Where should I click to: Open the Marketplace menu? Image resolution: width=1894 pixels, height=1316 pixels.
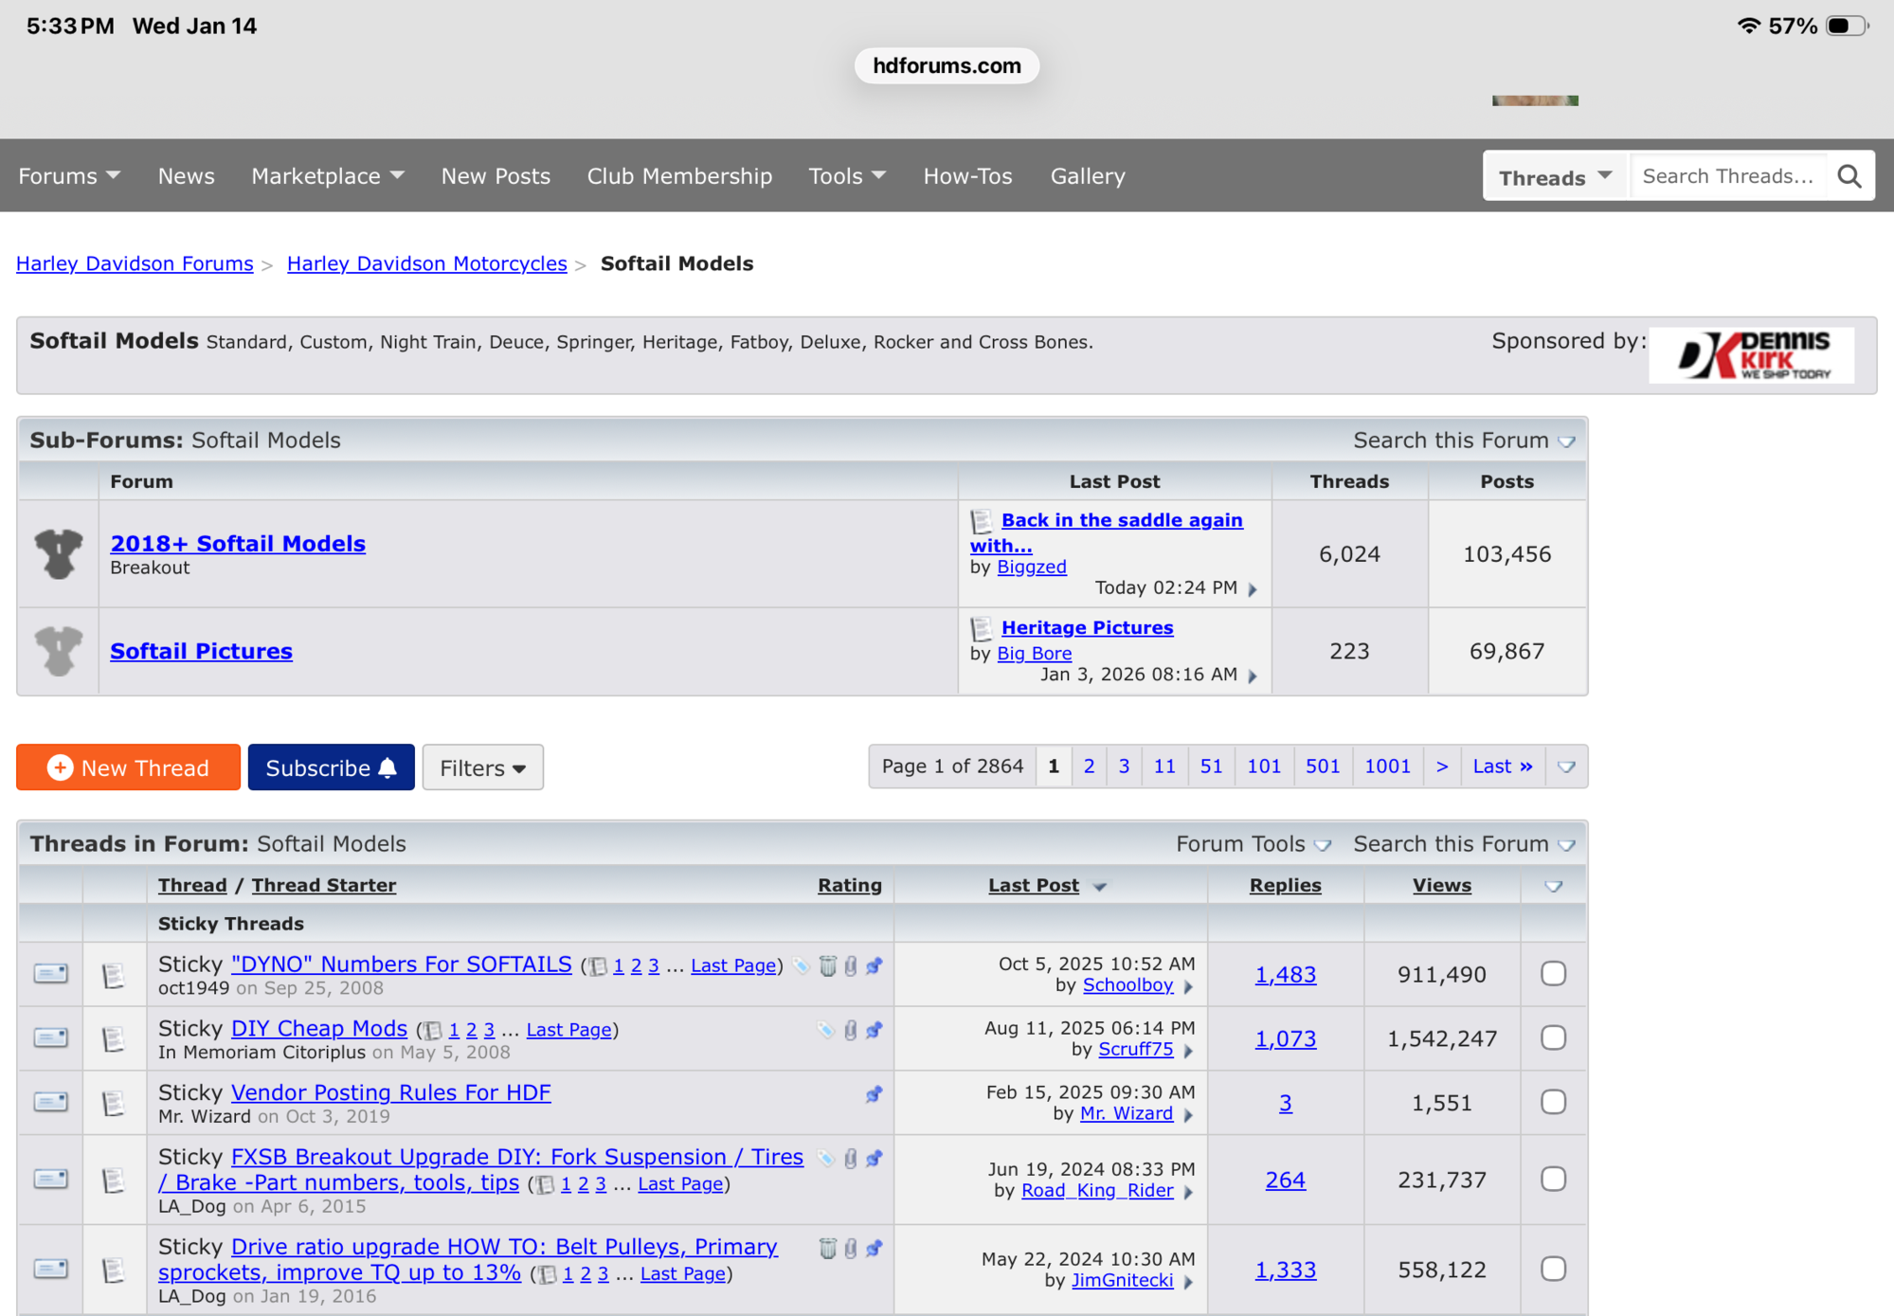pyautogui.click(x=327, y=176)
